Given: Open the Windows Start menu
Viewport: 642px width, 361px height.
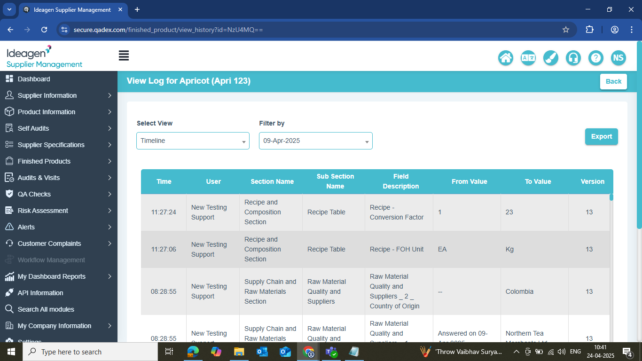Looking at the screenshot, I should point(11,352).
